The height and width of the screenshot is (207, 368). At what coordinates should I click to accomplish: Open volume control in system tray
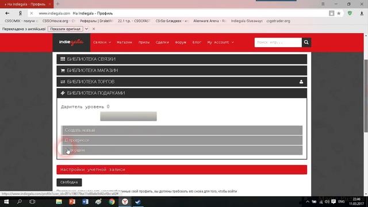coord(327,202)
